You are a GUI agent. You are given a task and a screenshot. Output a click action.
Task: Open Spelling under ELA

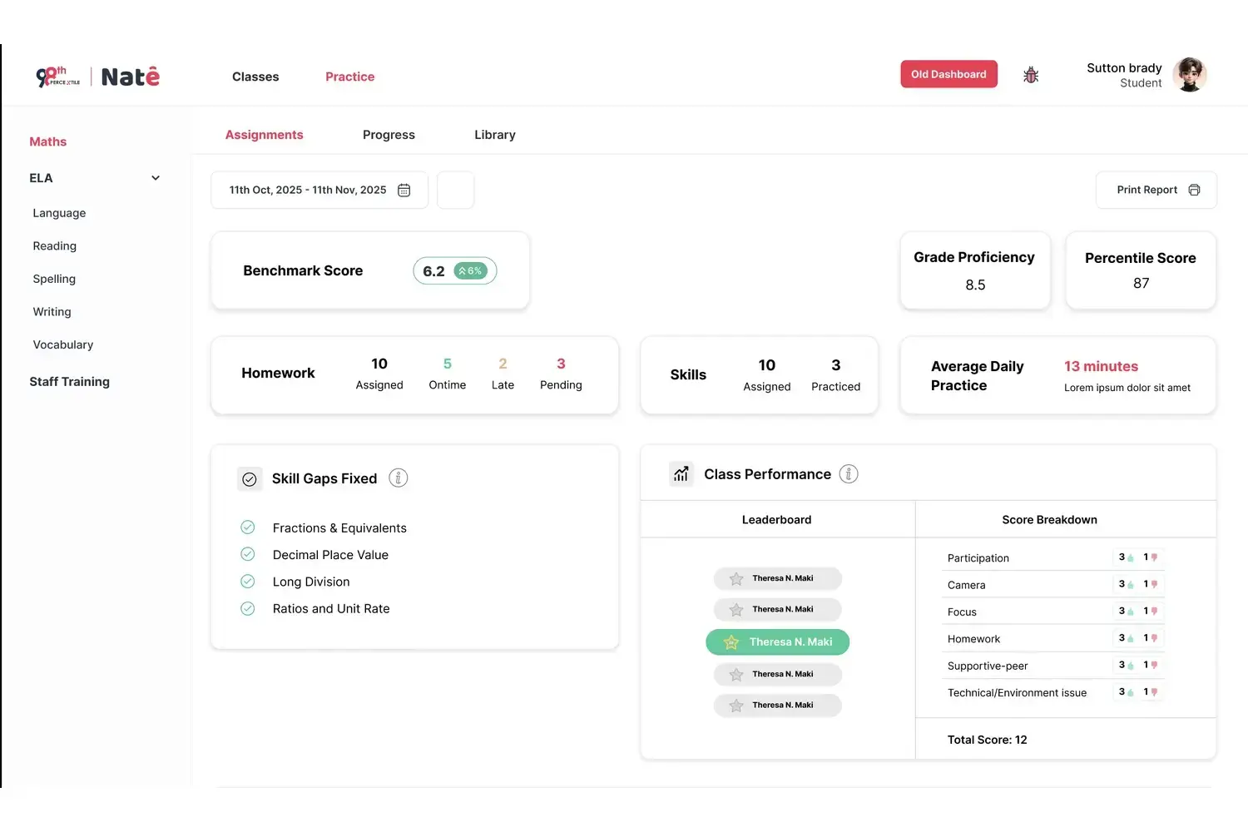[x=54, y=279]
